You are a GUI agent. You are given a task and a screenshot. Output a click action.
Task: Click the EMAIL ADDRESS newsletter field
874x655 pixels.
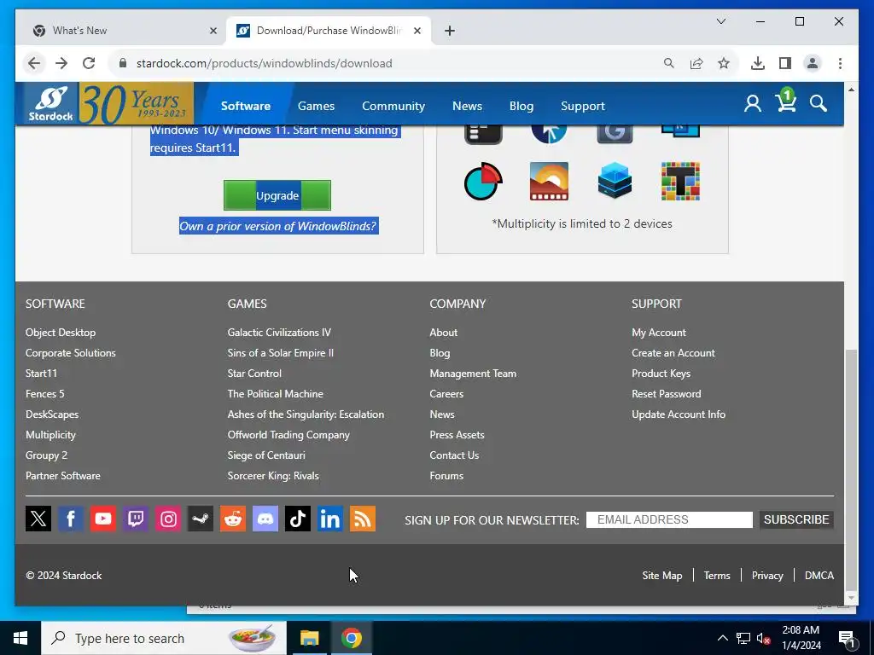(x=669, y=519)
